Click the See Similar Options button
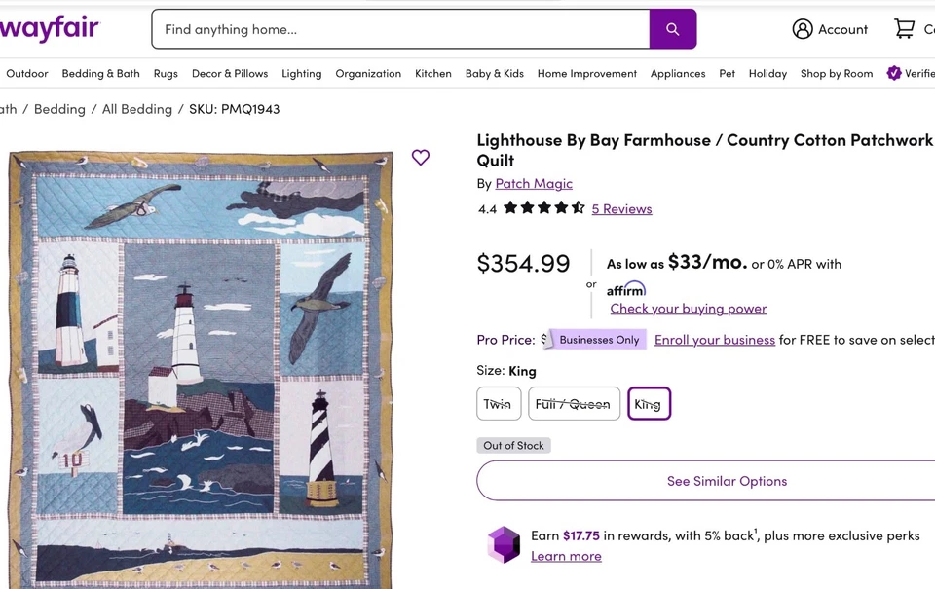This screenshot has width=935, height=589. (726, 480)
